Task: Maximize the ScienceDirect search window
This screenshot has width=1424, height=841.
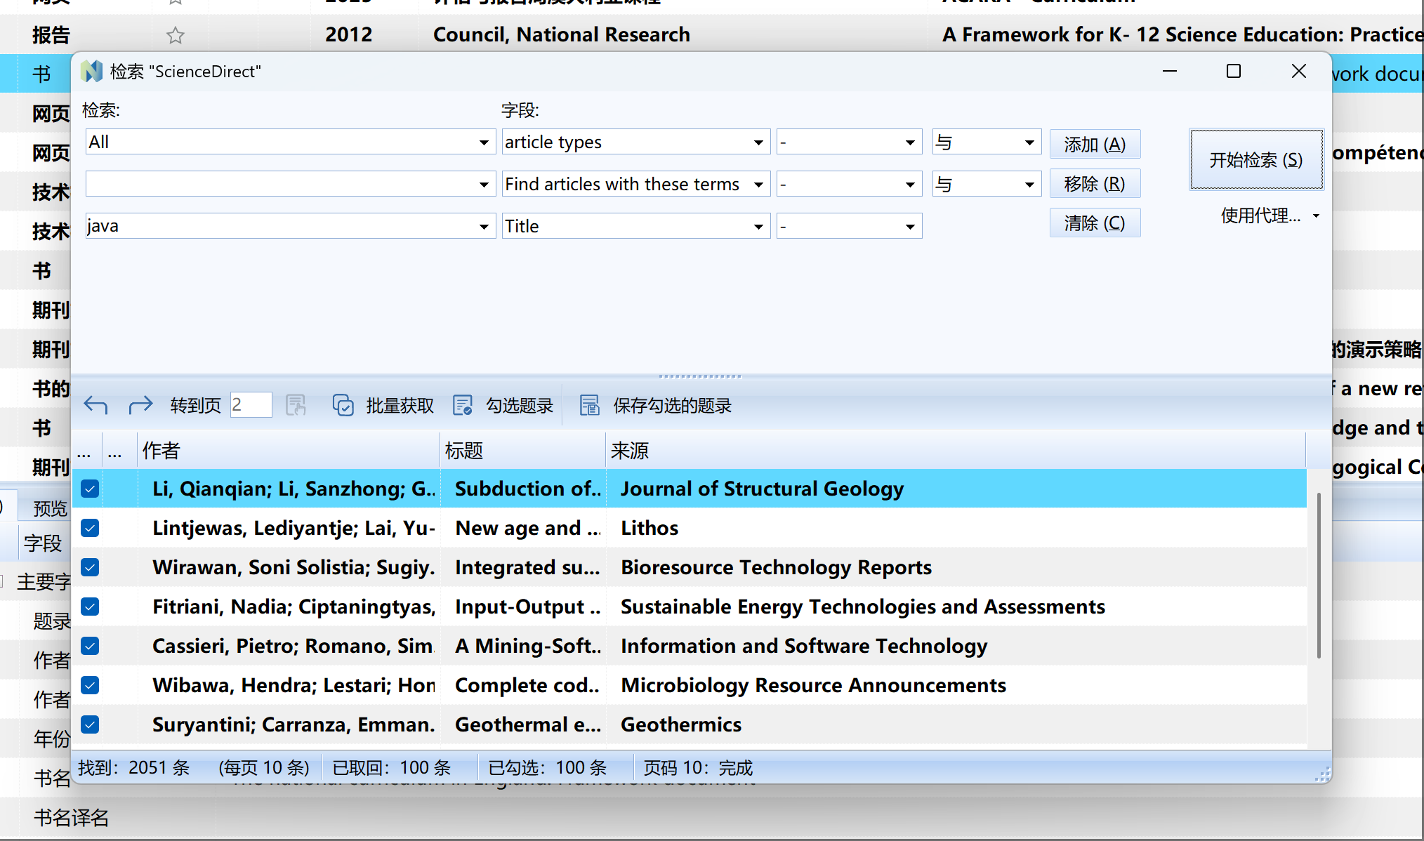Action: click(1234, 71)
